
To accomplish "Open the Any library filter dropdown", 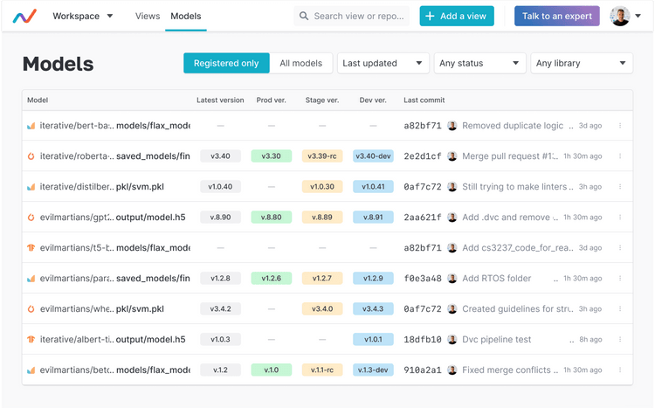I will point(582,63).
